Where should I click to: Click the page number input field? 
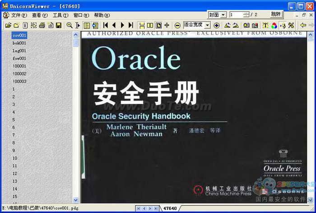pyautogui.click(x=236, y=15)
